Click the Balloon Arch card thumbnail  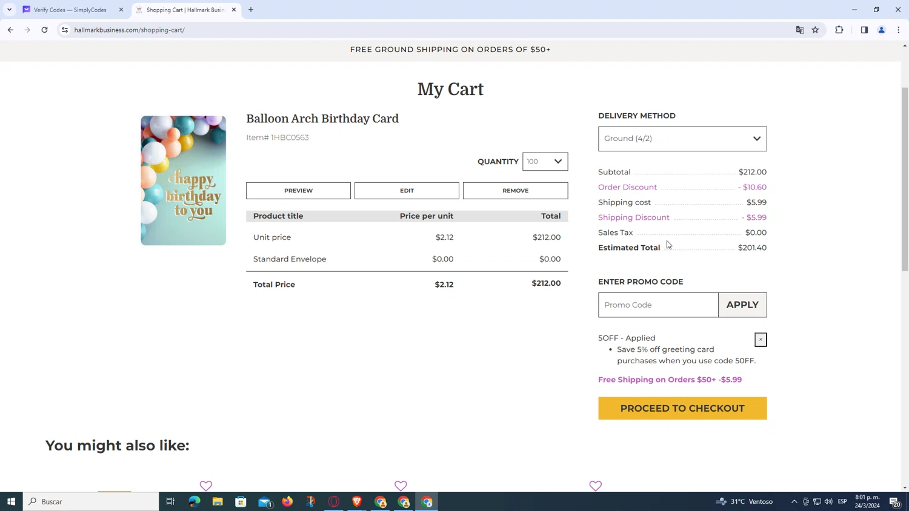(184, 180)
